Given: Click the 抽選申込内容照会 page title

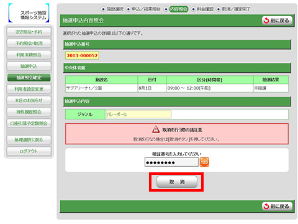Looking at the screenshot, I should click(83, 21).
